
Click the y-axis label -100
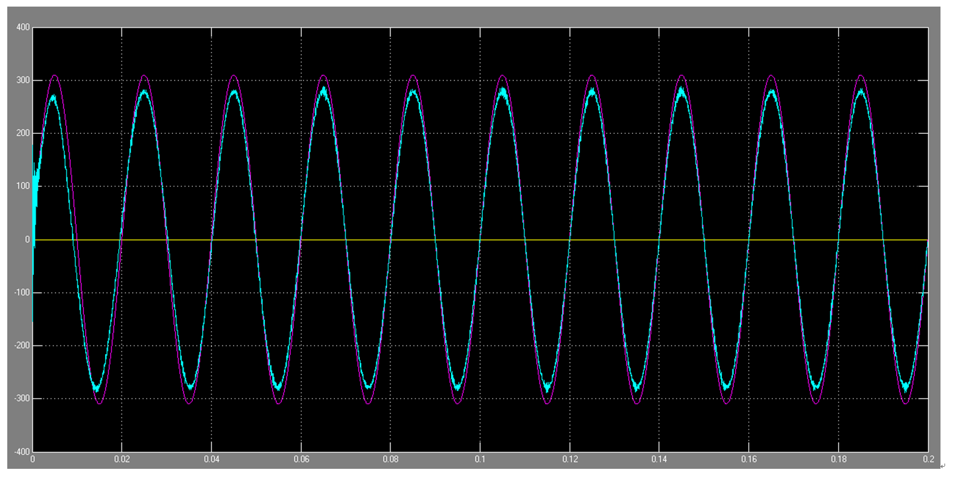(22, 293)
